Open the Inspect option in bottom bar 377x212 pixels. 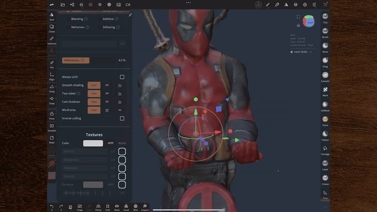(x=145, y=208)
